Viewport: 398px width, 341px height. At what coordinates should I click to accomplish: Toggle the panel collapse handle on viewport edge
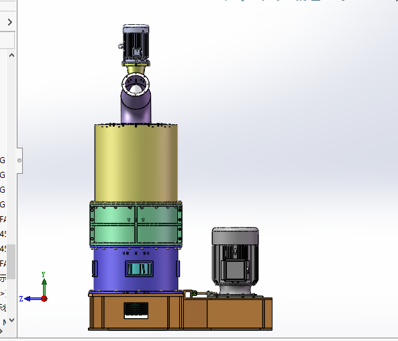[19, 160]
